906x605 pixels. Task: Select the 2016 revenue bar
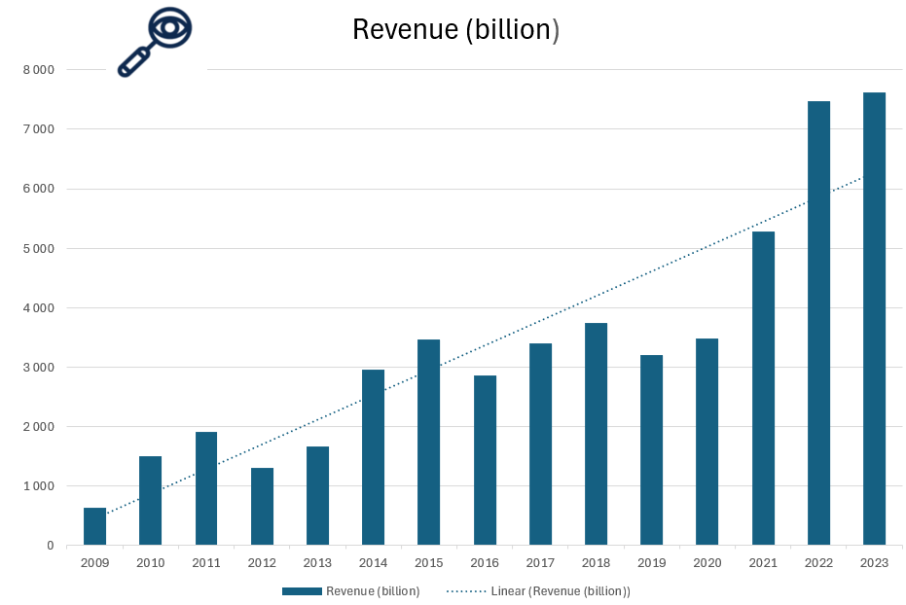[485, 460]
